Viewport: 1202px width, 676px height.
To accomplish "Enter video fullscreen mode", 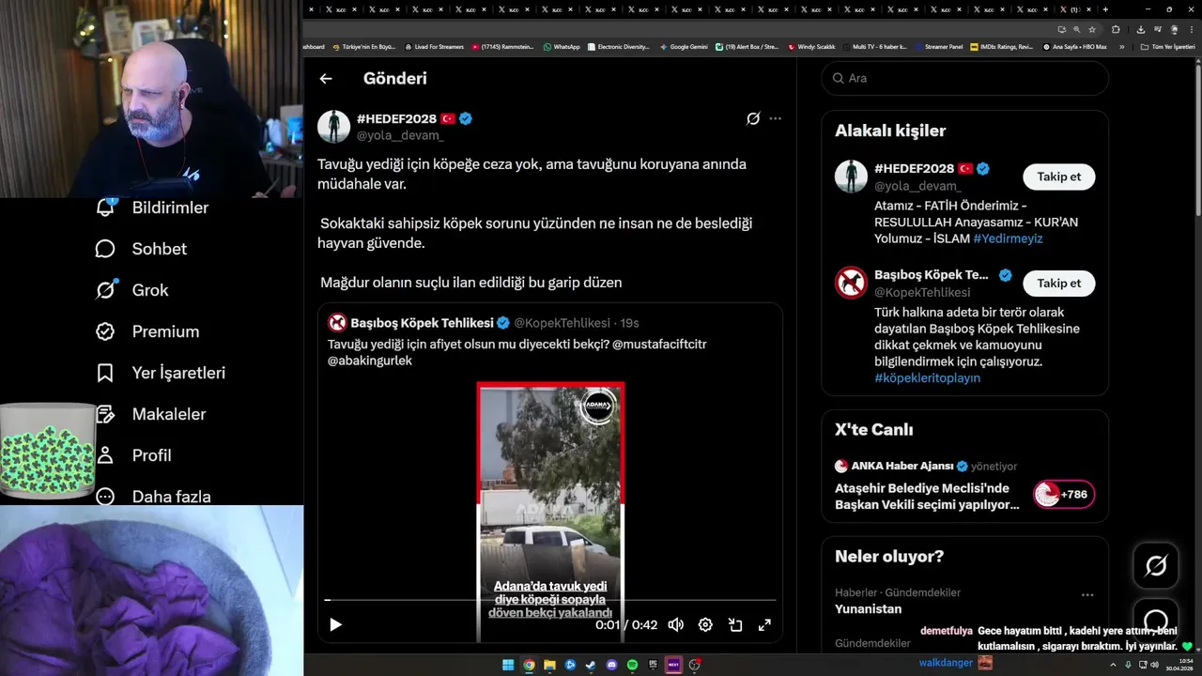I will tap(764, 624).
